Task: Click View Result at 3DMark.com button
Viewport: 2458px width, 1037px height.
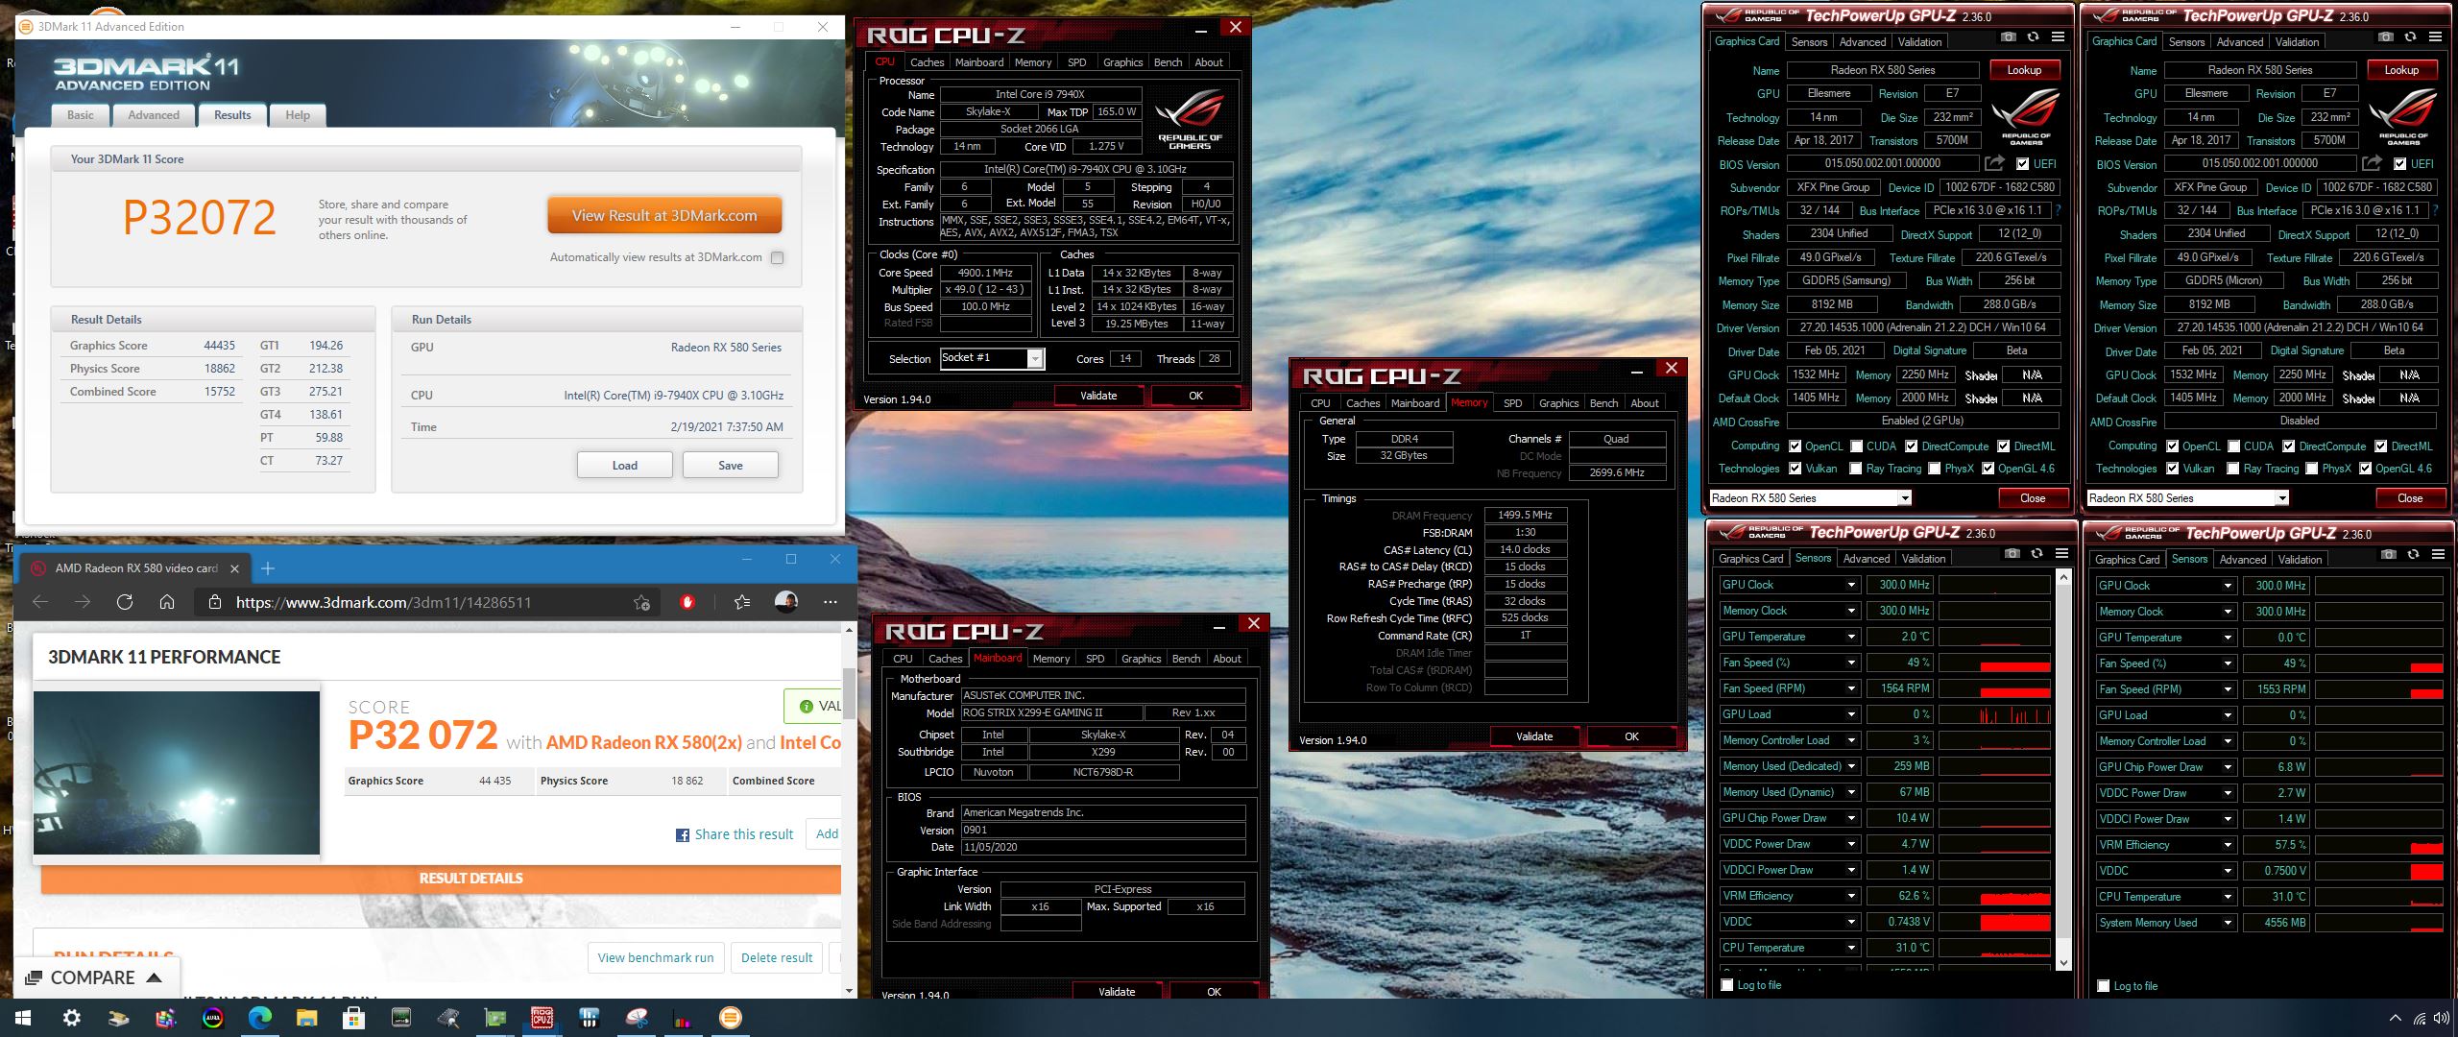Action: pos(664,216)
